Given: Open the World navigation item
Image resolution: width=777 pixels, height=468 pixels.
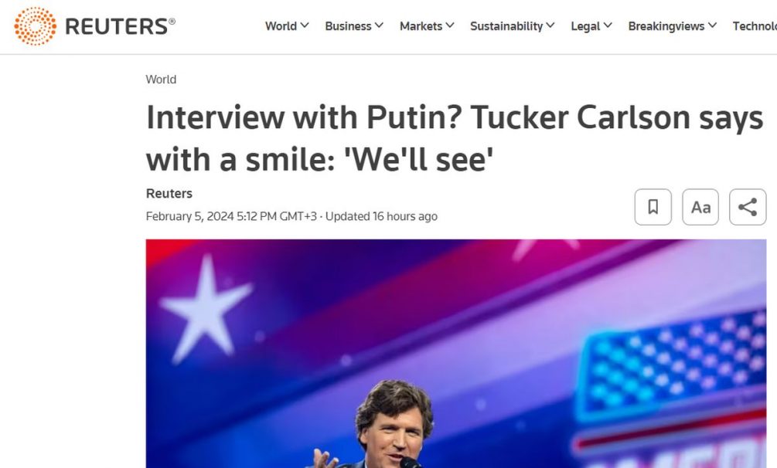Looking at the screenshot, I should pyautogui.click(x=281, y=25).
